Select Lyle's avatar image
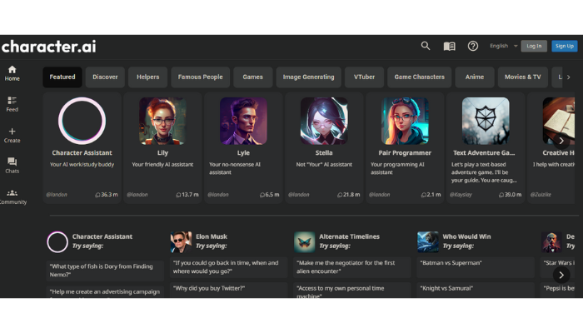This screenshot has width=583, height=333. (x=243, y=121)
